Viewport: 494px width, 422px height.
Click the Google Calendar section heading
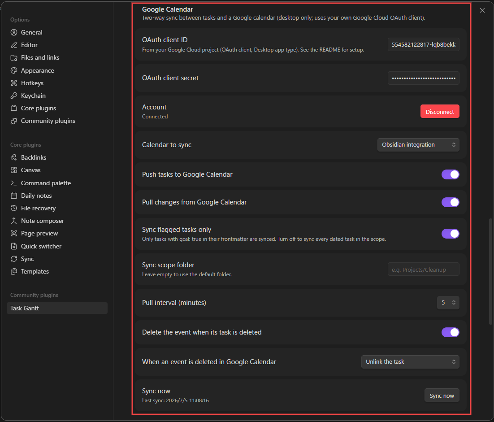167,9
